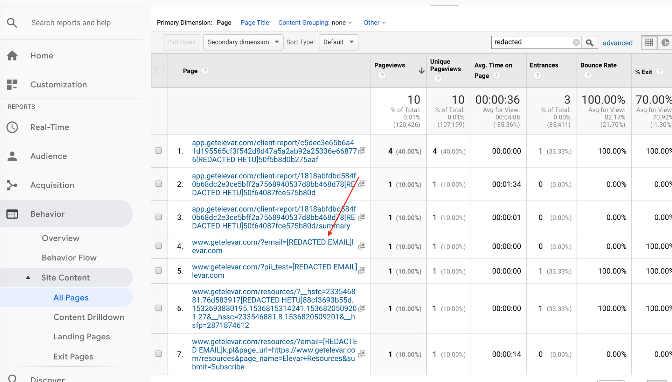Sort table by Bounce Rate header
This screenshot has height=382, width=672.
coord(598,65)
